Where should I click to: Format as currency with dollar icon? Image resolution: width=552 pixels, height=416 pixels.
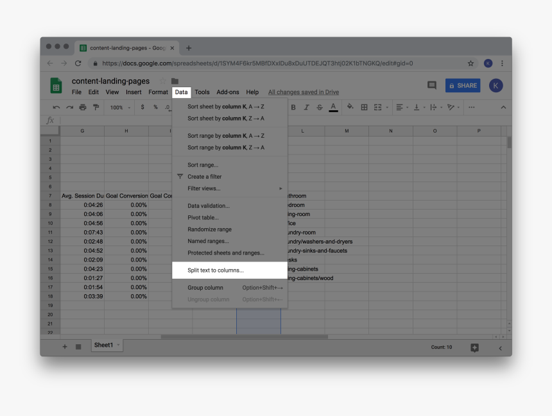(142, 107)
